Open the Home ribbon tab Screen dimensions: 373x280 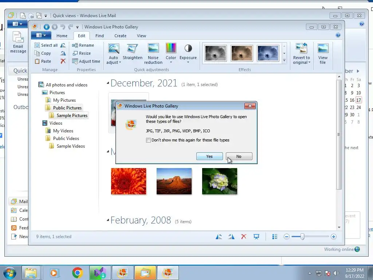(x=62, y=36)
